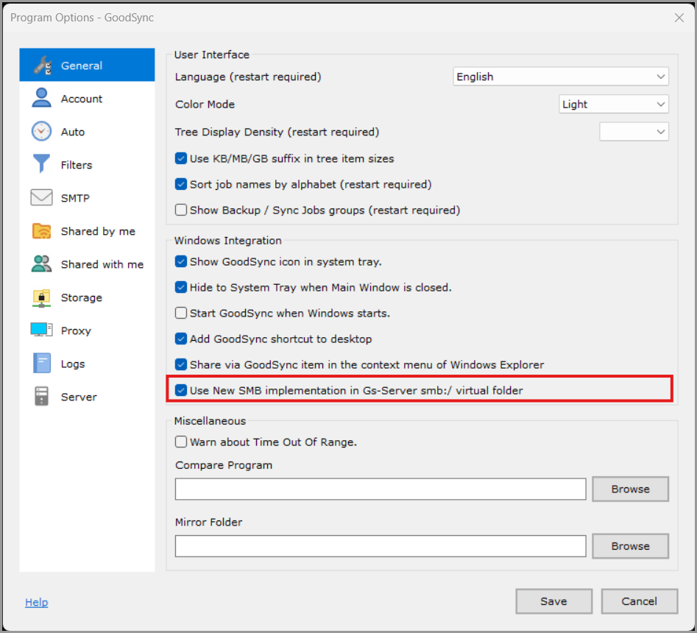
Task: Click the Logs book icon
Action: click(x=42, y=363)
